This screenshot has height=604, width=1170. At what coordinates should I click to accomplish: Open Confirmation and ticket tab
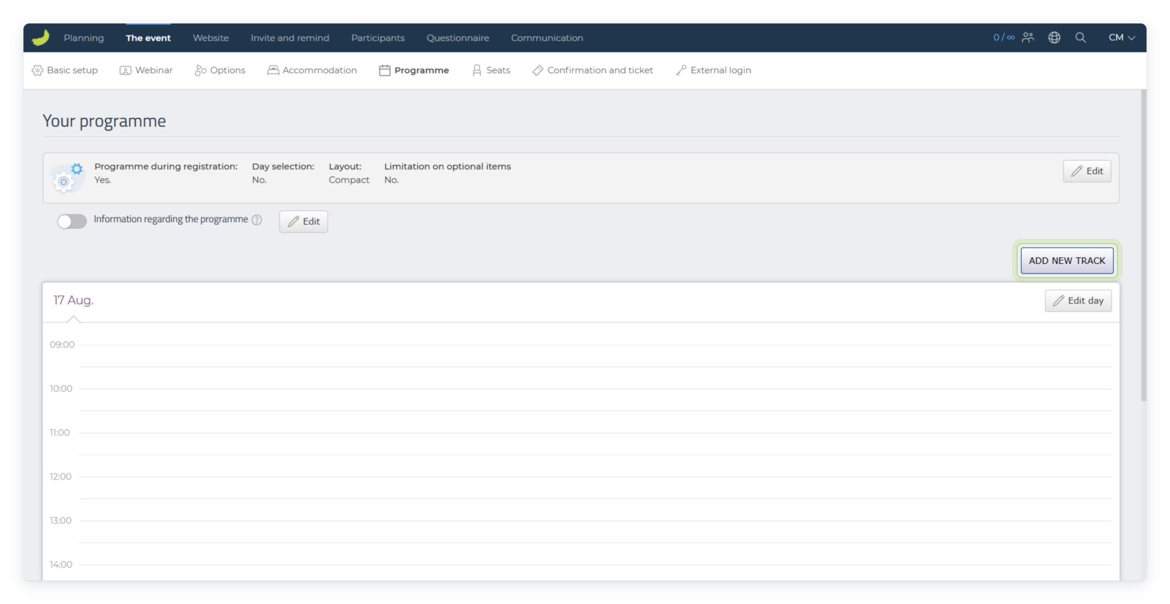(x=592, y=70)
